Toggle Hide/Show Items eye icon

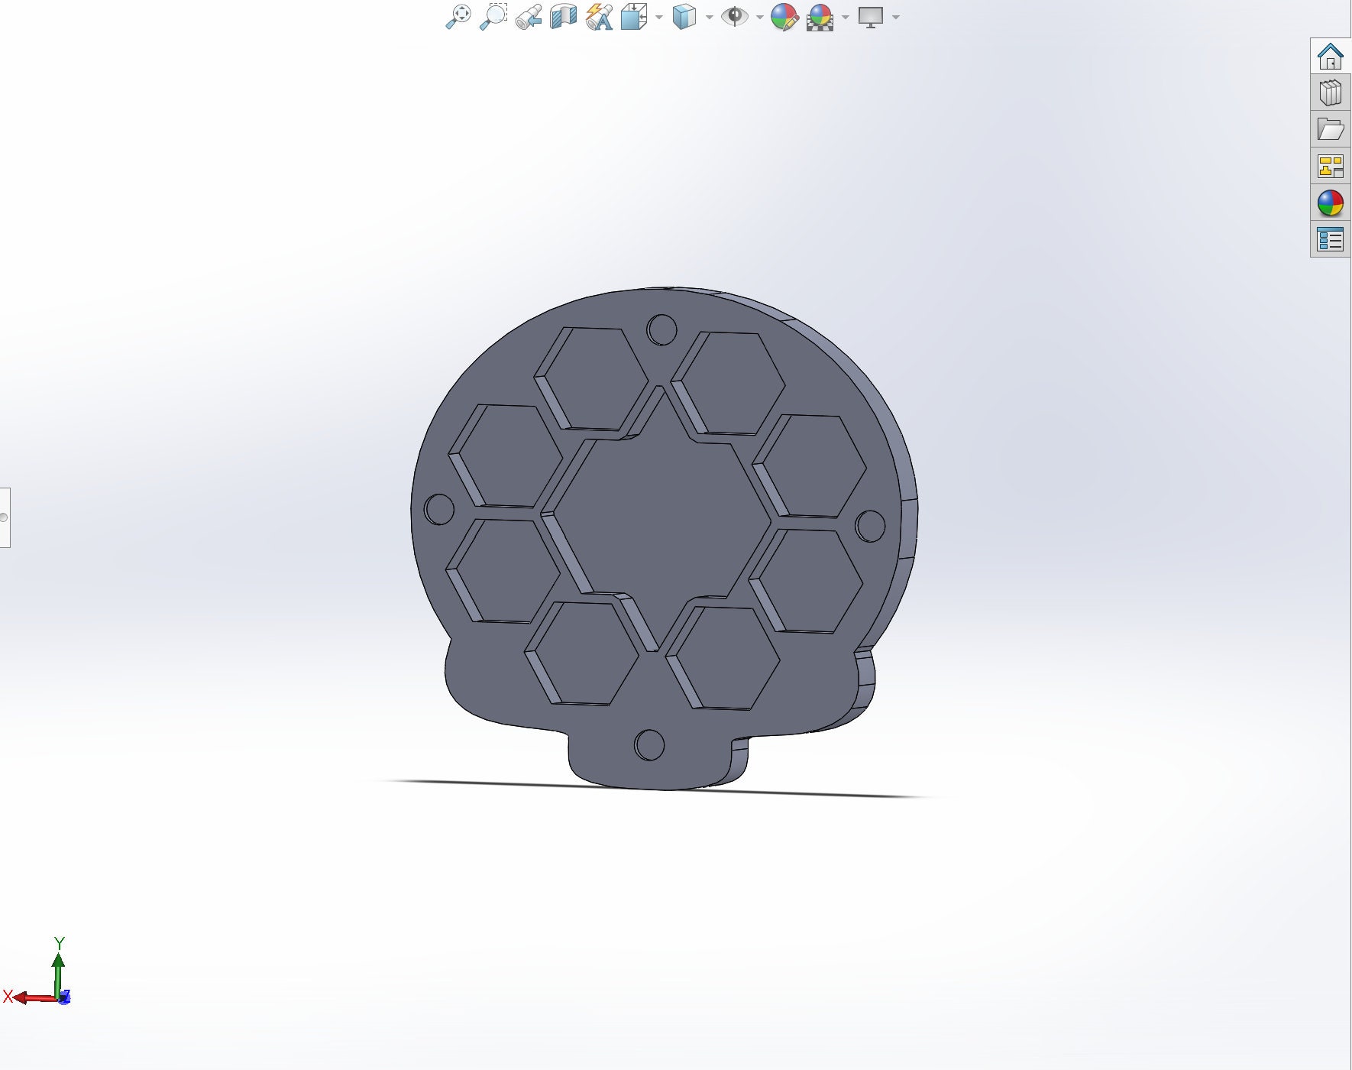click(x=735, y=17)
